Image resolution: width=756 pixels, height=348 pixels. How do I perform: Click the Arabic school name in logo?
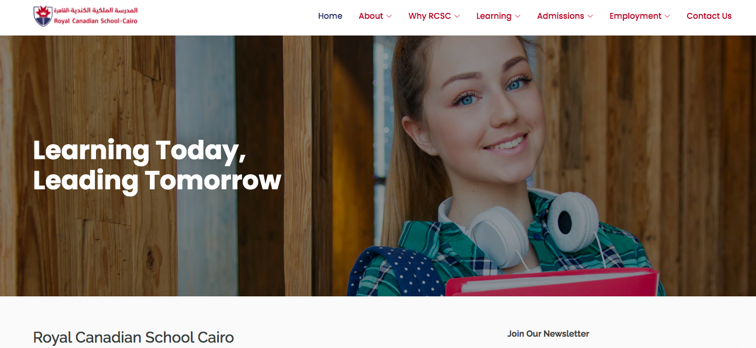(95, 11)
